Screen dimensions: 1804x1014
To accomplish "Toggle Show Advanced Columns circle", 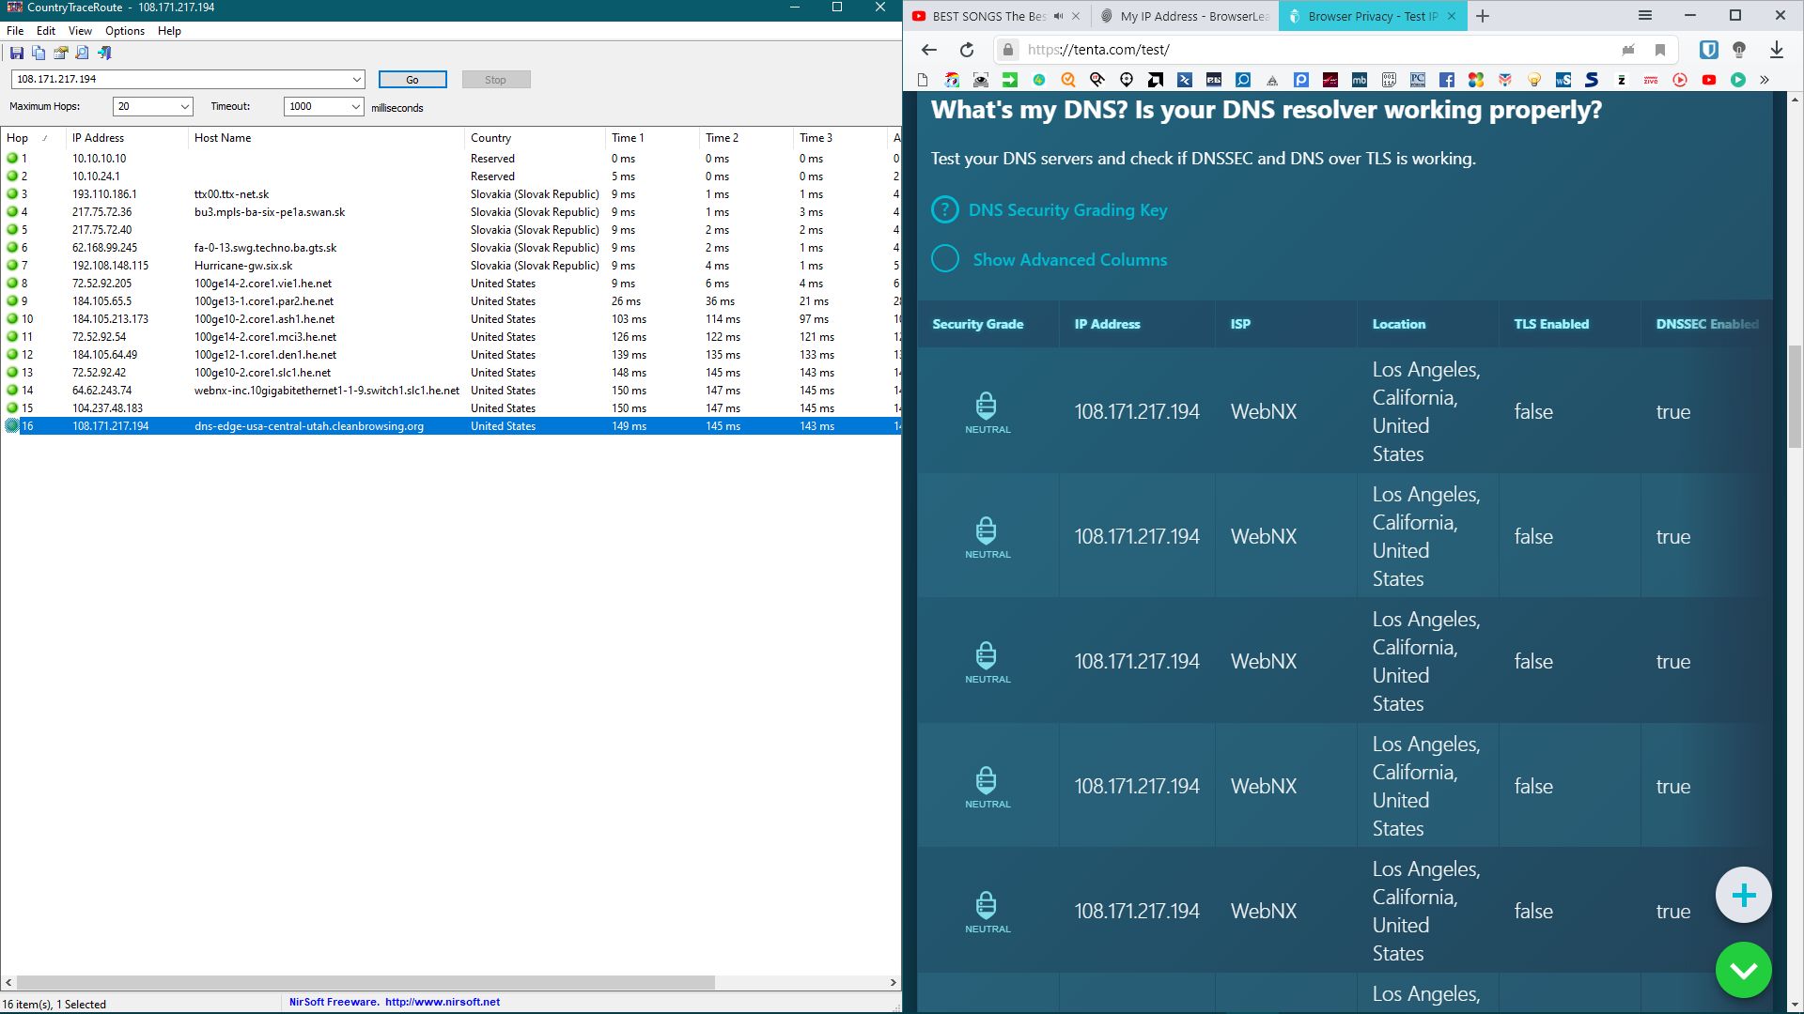I will [x=945, y=259].
